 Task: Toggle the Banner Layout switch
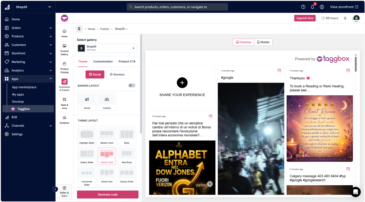(x=132, y=86)
